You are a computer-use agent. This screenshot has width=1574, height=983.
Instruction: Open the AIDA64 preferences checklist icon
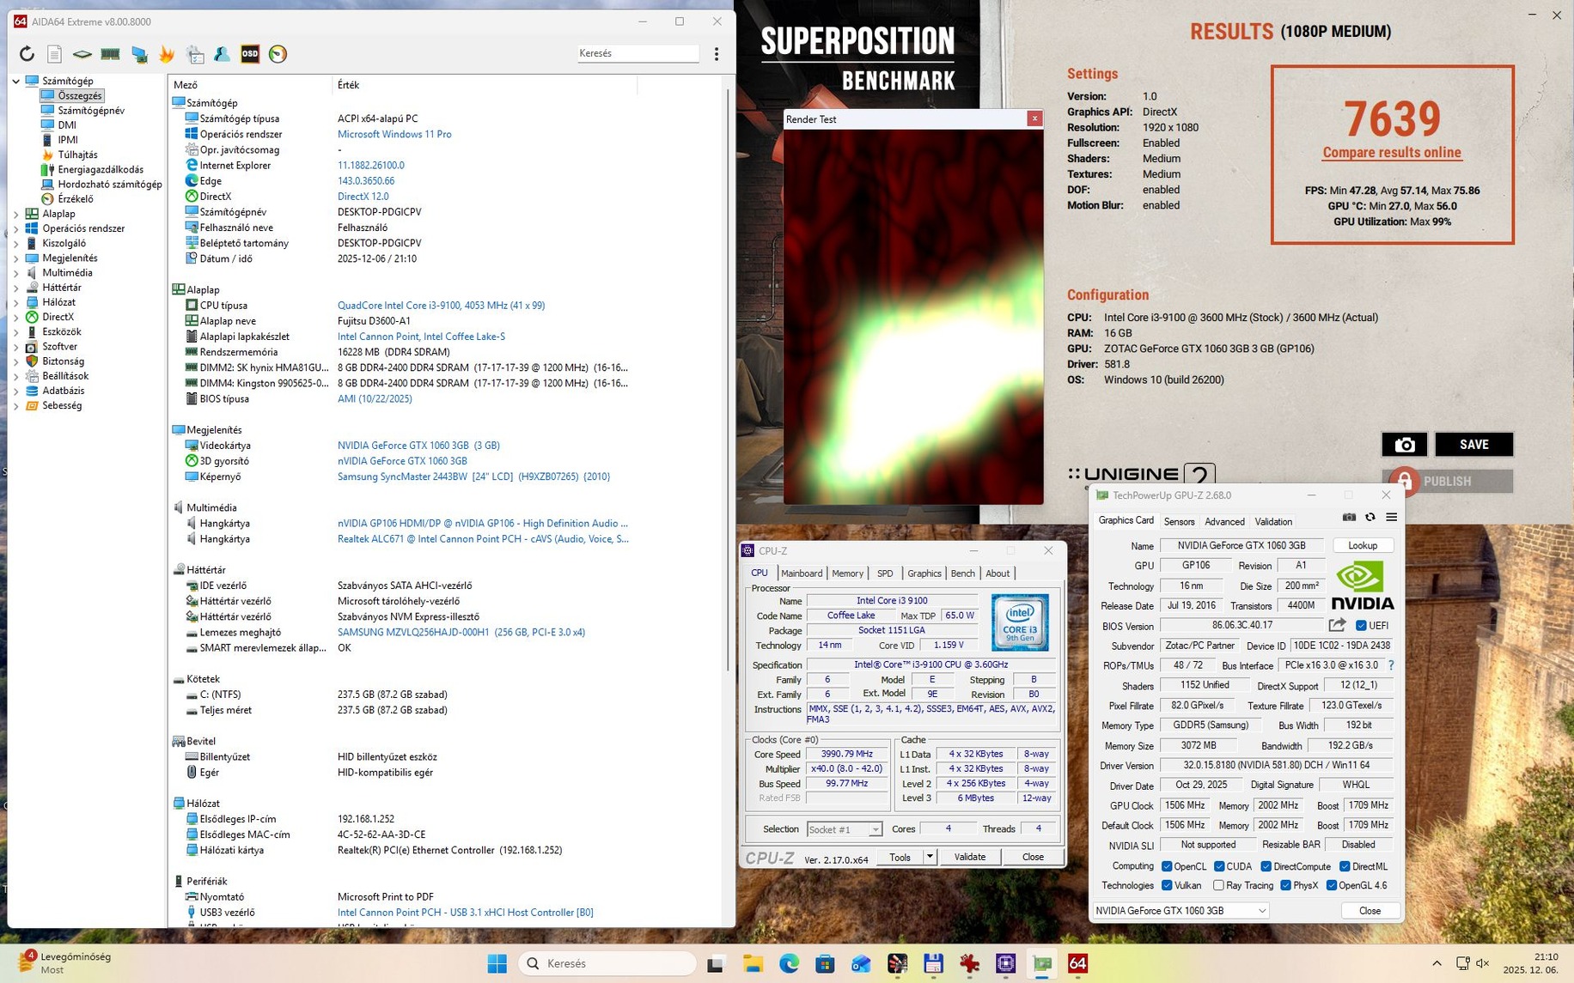[195, 54]
